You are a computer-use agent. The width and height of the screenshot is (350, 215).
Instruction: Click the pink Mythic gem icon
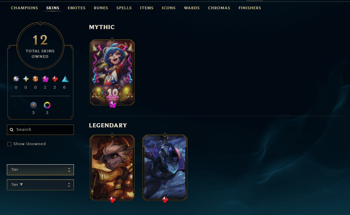click(x=45, y=79)
